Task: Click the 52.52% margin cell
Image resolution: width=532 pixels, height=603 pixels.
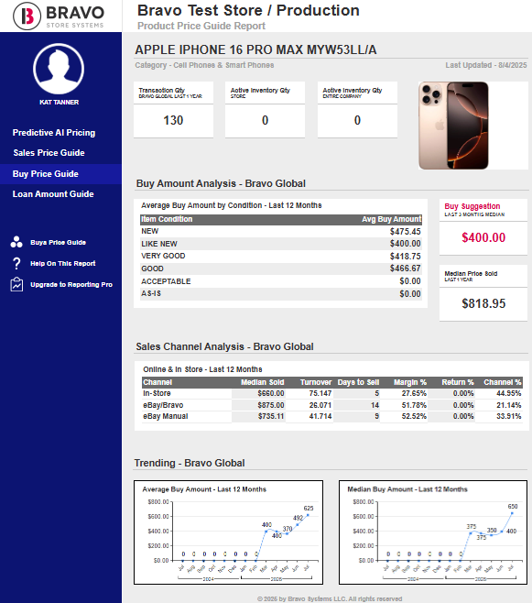Action: pyautogui.click(x=414, y=416)
